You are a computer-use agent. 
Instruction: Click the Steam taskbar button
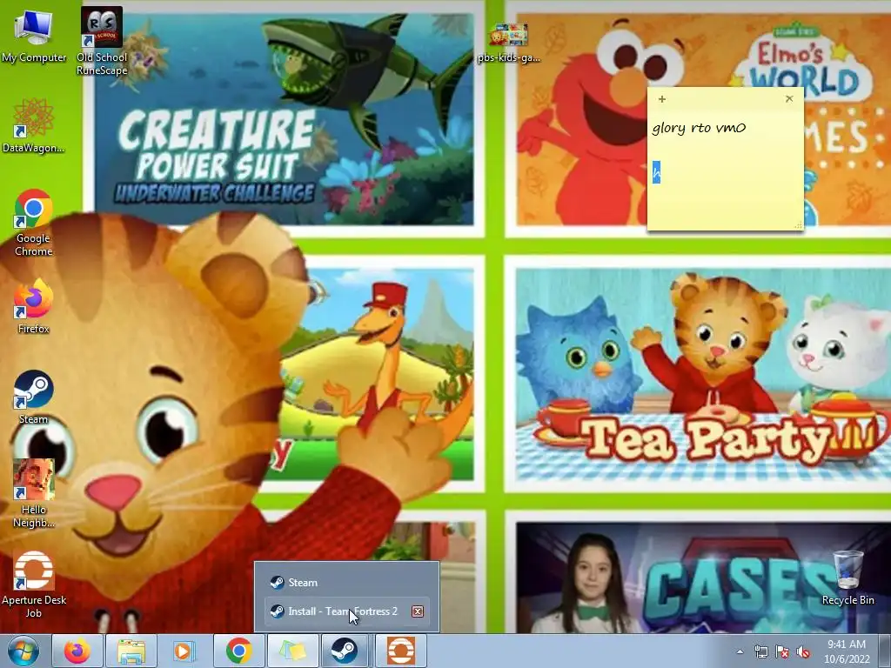coord(345,651)
